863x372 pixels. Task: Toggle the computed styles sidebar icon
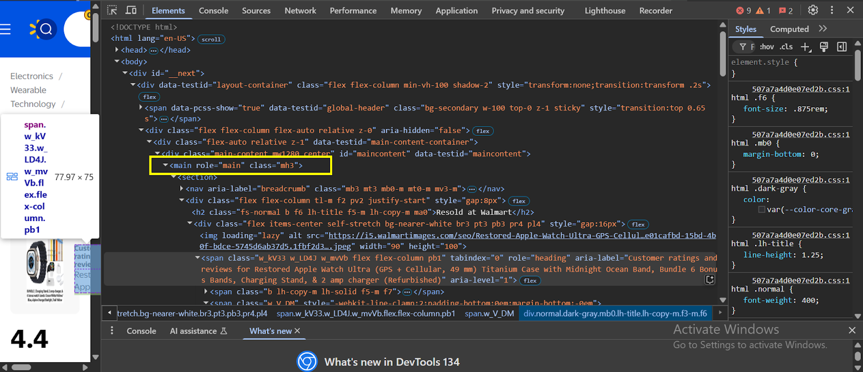click(x=842, y=47)
